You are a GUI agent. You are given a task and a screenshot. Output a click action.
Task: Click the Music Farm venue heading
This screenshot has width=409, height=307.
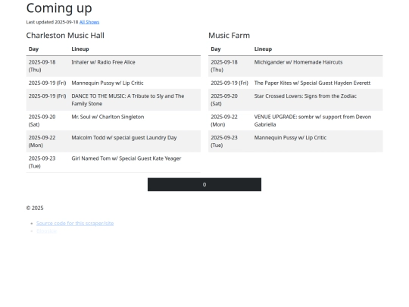(229, 35)
